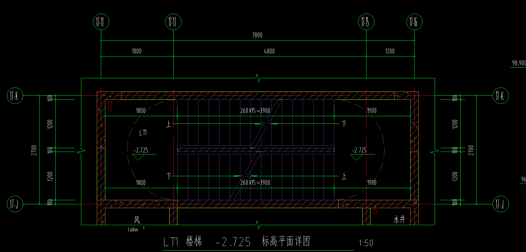Click the 98.900 elevation value
The height and width of the screenshot is (252, 526).
tap(519, 63)
